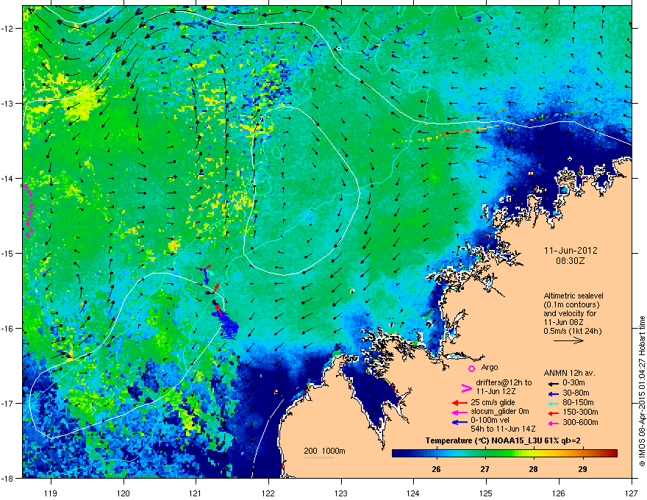Image resolution: width=647 pixels, height=500 pixels.
Task: Click the '200 1000m' depth contour label
Action: click(324, 451)
